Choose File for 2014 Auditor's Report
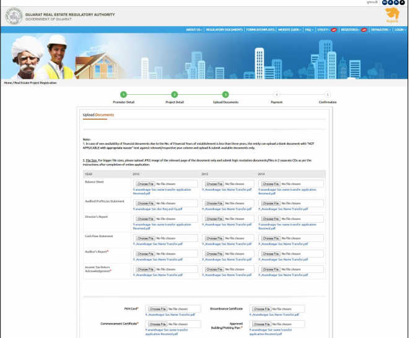Image resolution: width=410 pixels, height=338 pixels. click(x=271, y=254)
